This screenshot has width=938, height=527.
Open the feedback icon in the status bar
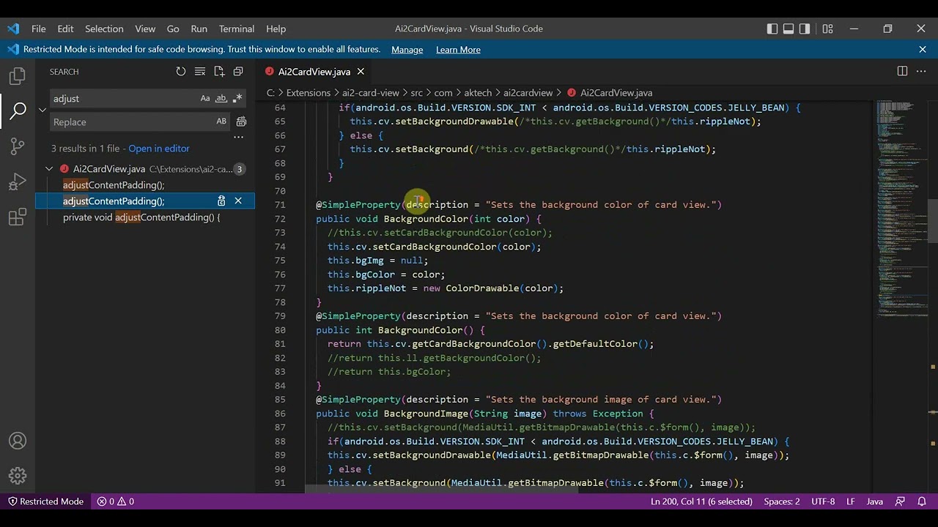point(901,501)
